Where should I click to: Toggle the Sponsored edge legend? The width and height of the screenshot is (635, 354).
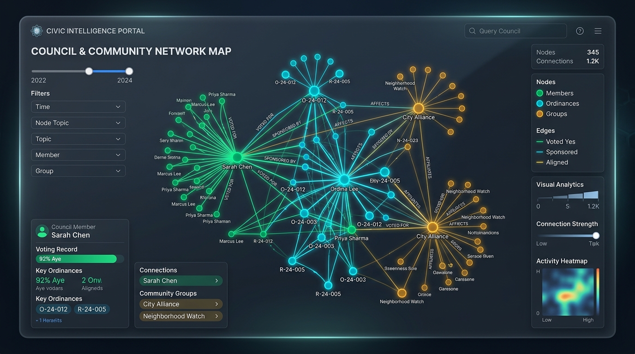pos(557,152)
